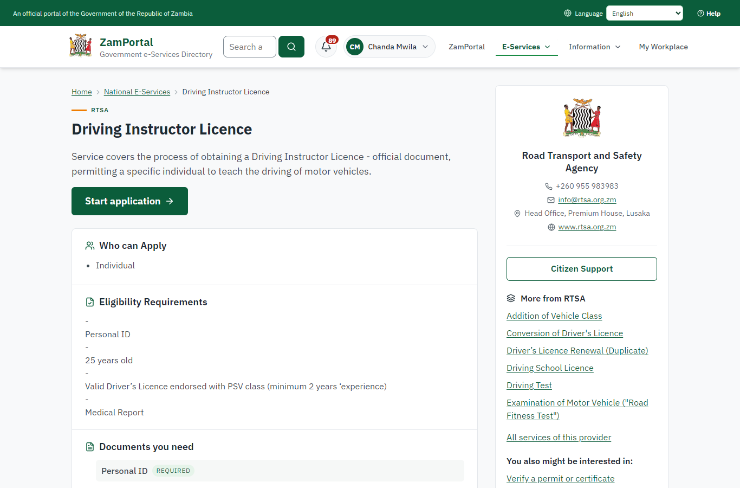Click the arrow icon in Start application

tap(170, 201)
